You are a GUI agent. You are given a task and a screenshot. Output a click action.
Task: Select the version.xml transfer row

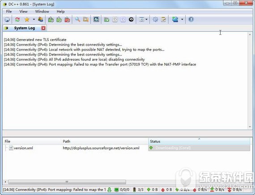click(x=127, y=148)
